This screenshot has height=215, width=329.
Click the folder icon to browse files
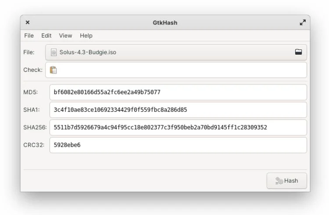298,52
